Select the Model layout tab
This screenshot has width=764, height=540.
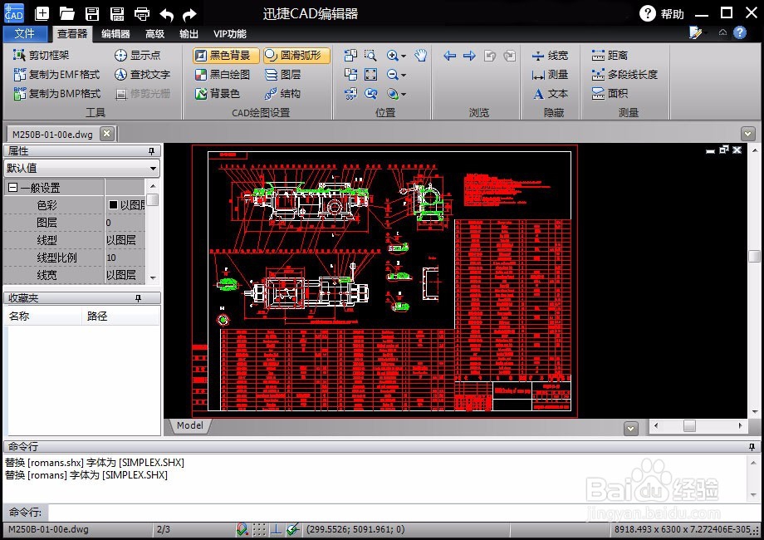[190, 425]
